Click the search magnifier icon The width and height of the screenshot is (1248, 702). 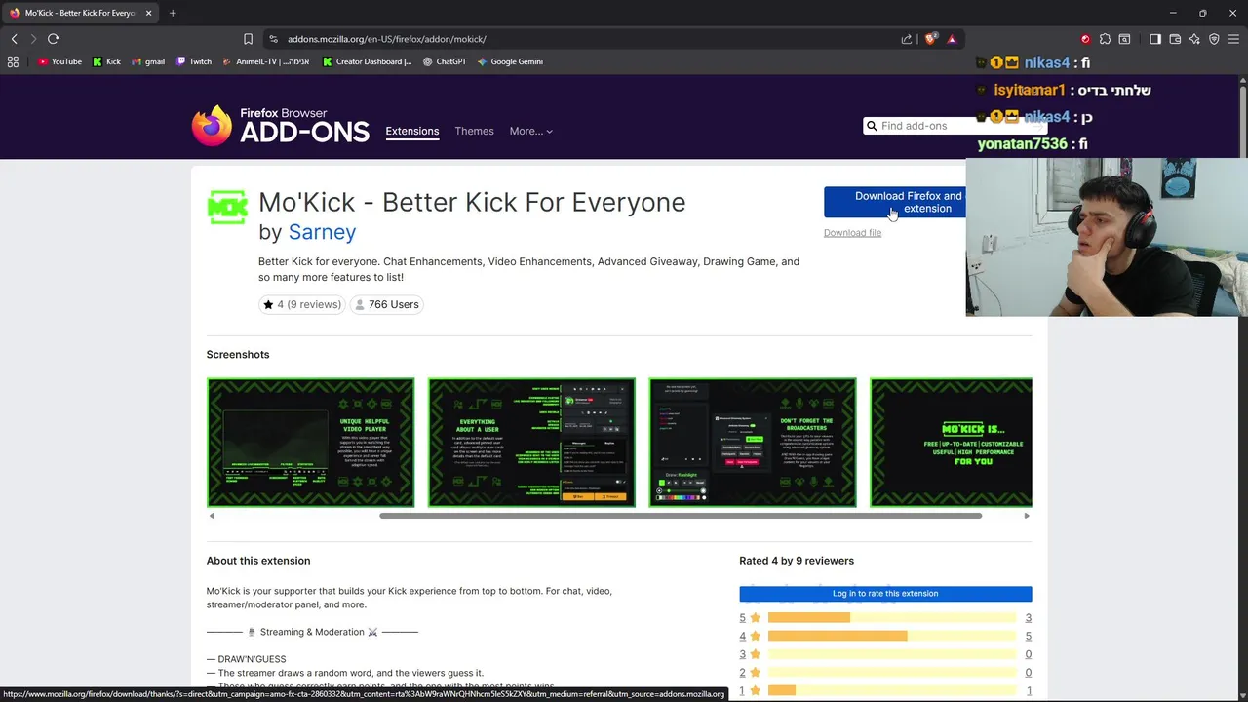pos(871,126)
